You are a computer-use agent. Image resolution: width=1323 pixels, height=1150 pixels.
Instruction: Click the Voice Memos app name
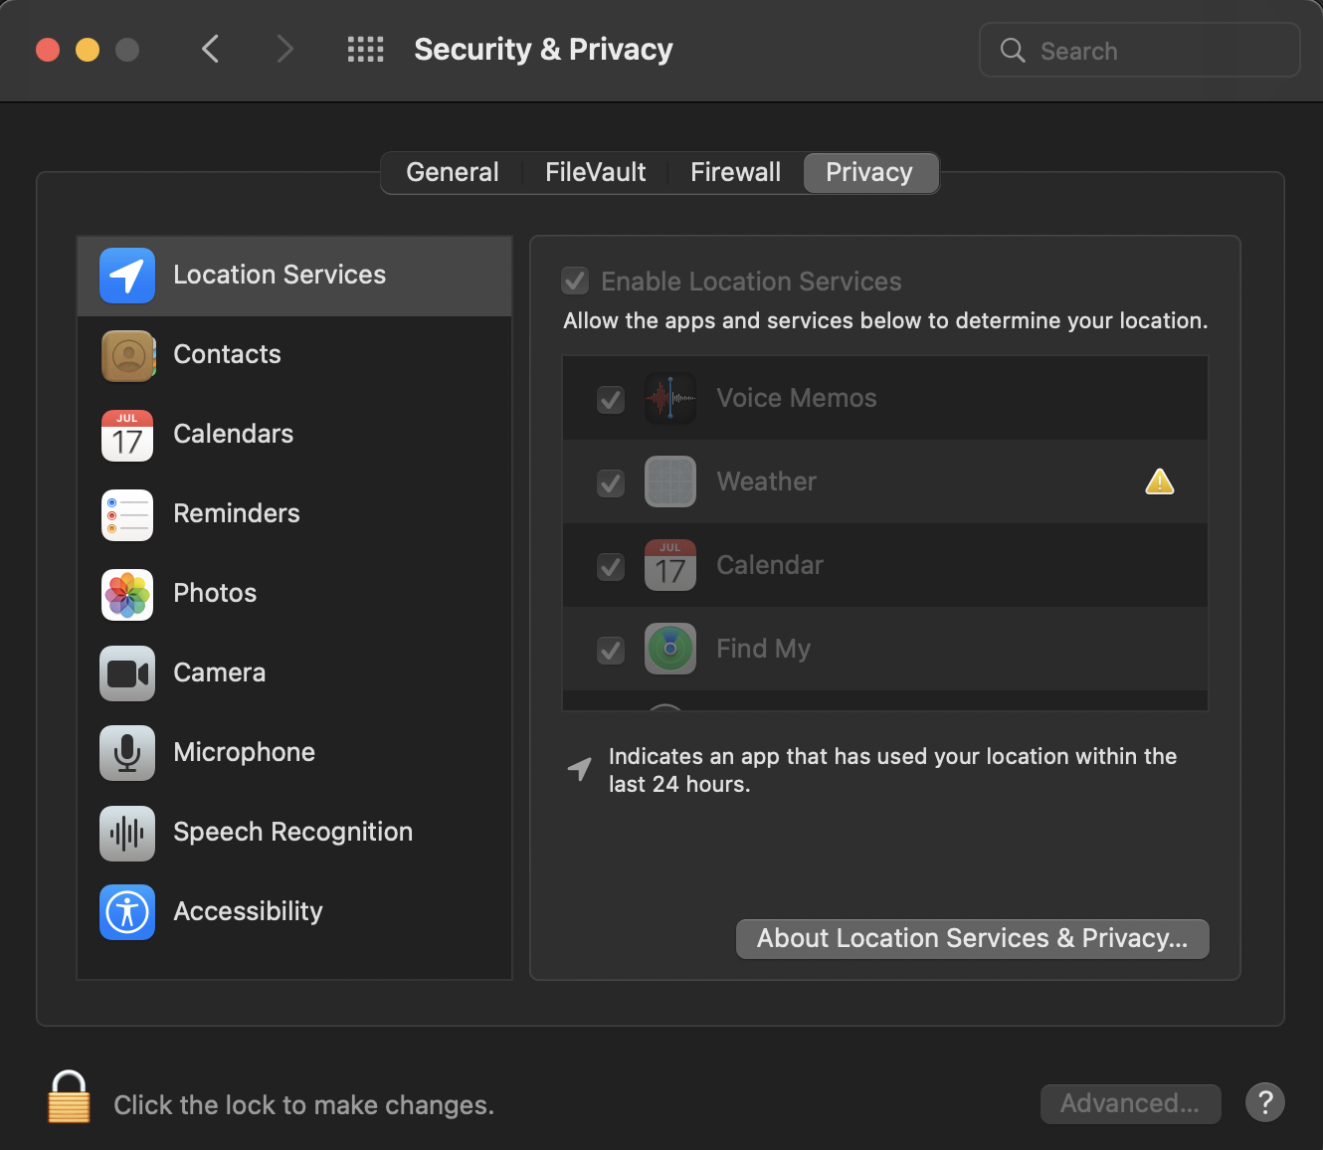tap(797, 398)
